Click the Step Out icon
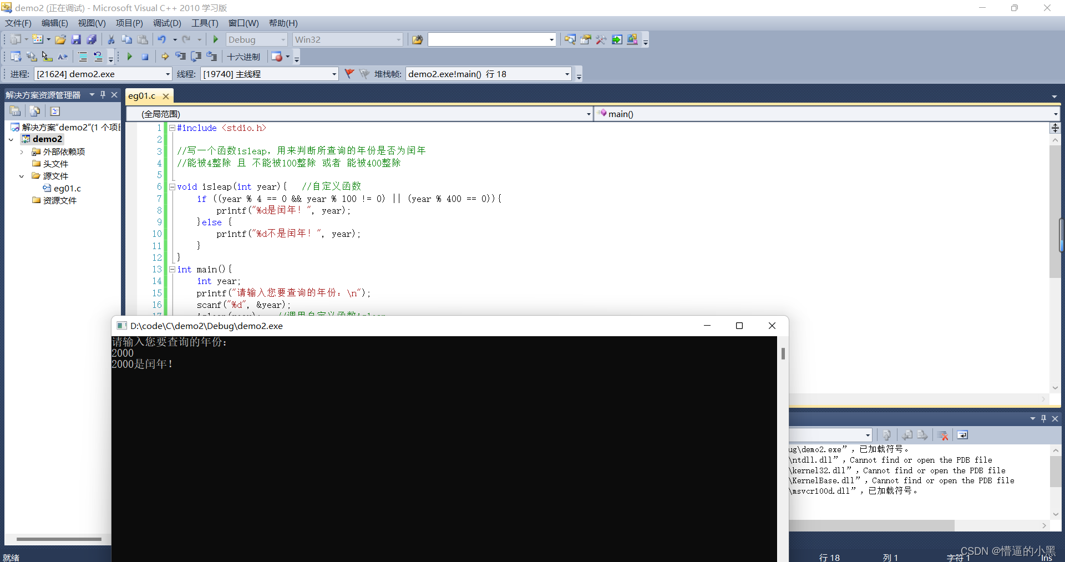Screen dimensions: 1065x562 211,57
